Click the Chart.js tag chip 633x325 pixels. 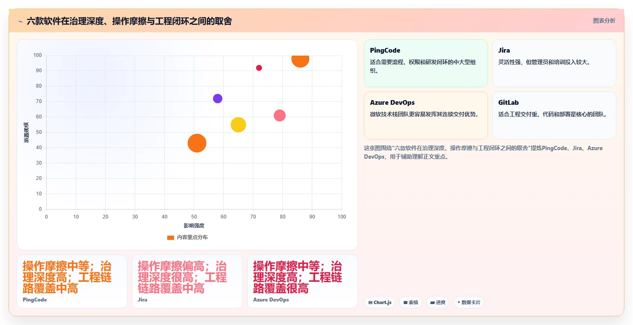(380, 302)
